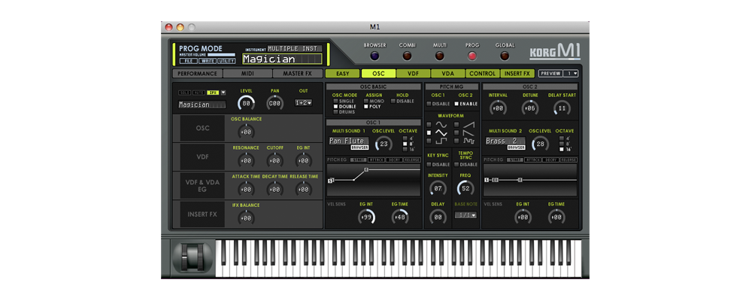The height and width of the screenshot is (301, 752).
Task: Select the ramp-up sawtooth waveform checkbox
Action: pyautogui.click(x=457, y=125)
